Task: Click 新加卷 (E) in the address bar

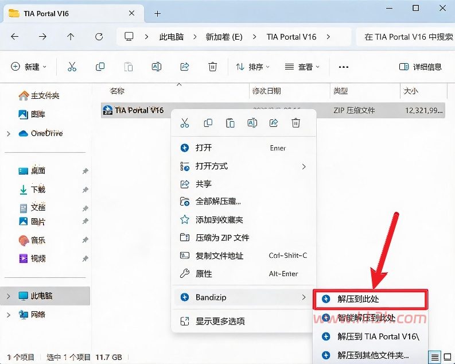Action: coord(224,37)
